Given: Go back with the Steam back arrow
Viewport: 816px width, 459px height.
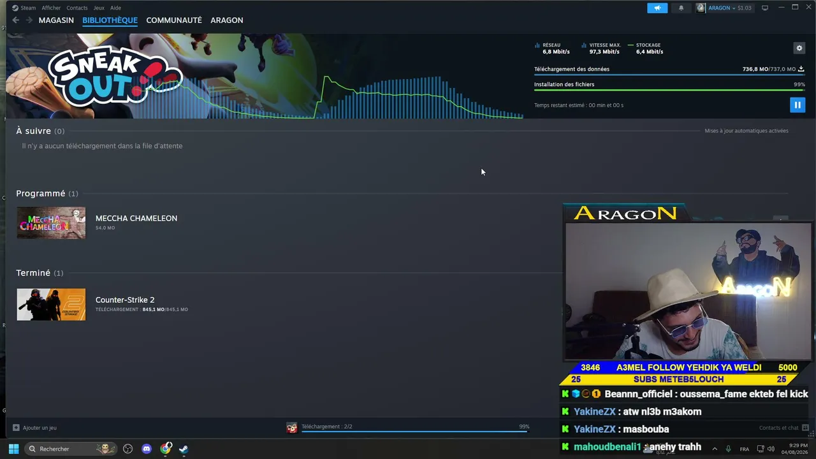Looking at the screenshot, I should [x=16, y=20].
